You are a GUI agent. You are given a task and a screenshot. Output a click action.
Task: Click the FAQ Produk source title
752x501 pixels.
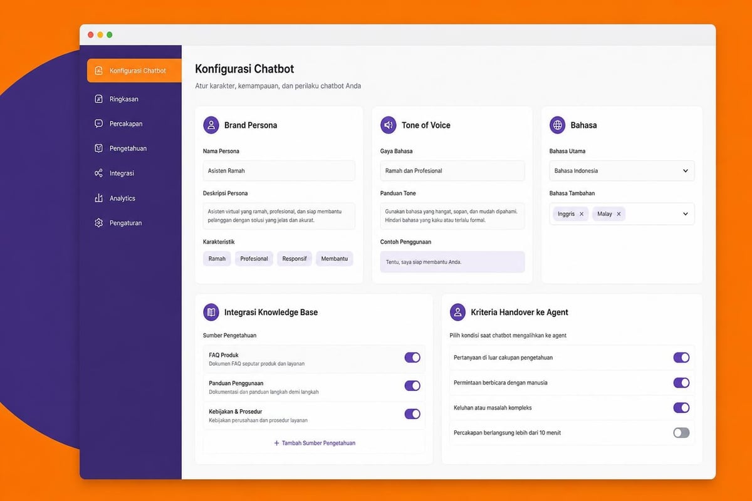(x=224, y=355)
